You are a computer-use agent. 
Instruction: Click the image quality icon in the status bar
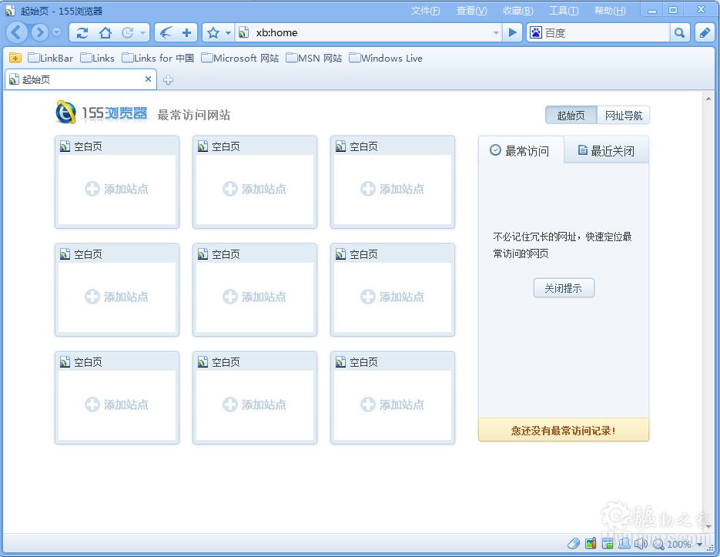(x=591, y=543)
